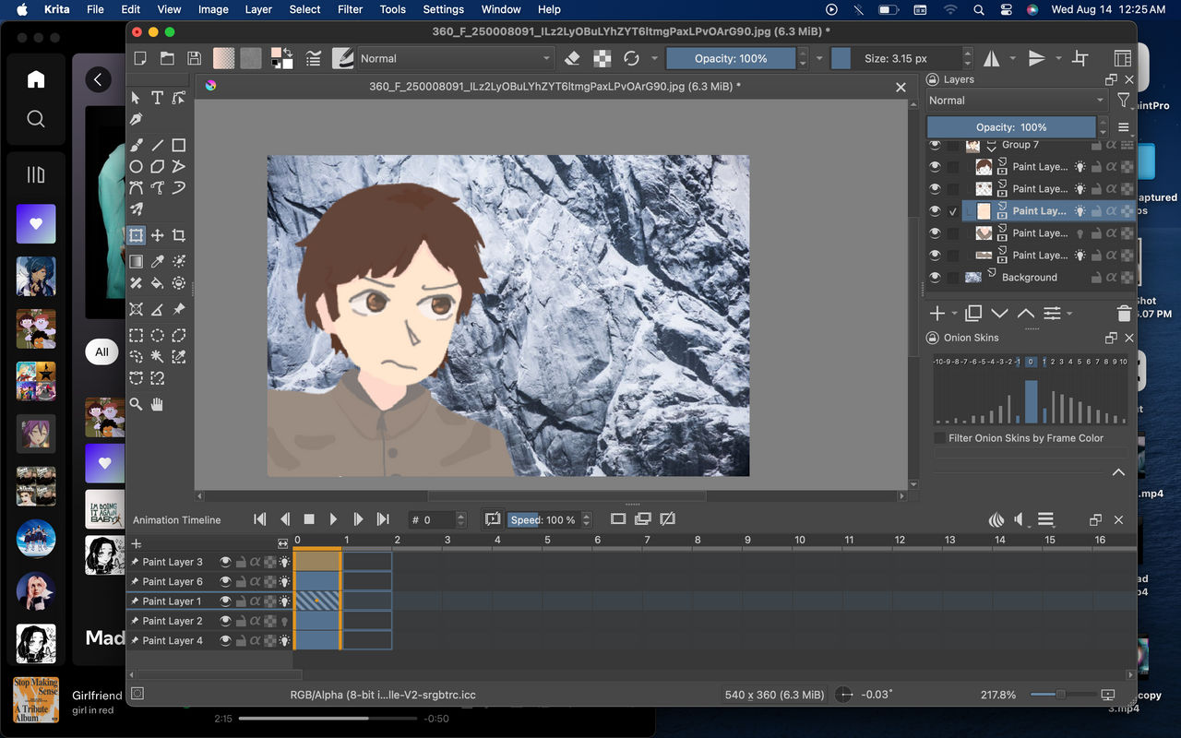Select the Pan hand tool
Viewport: 1181px width, 738px height.
(158, 403)
